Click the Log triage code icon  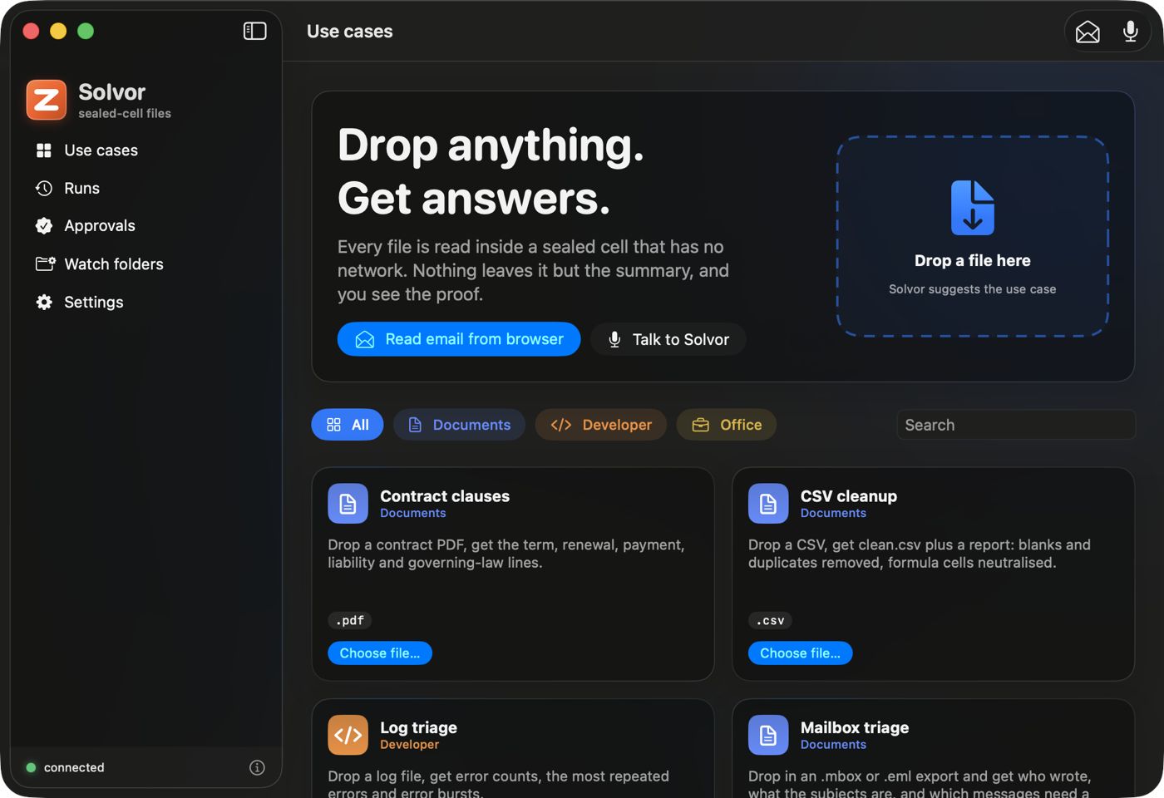click(x=348, y=735)
